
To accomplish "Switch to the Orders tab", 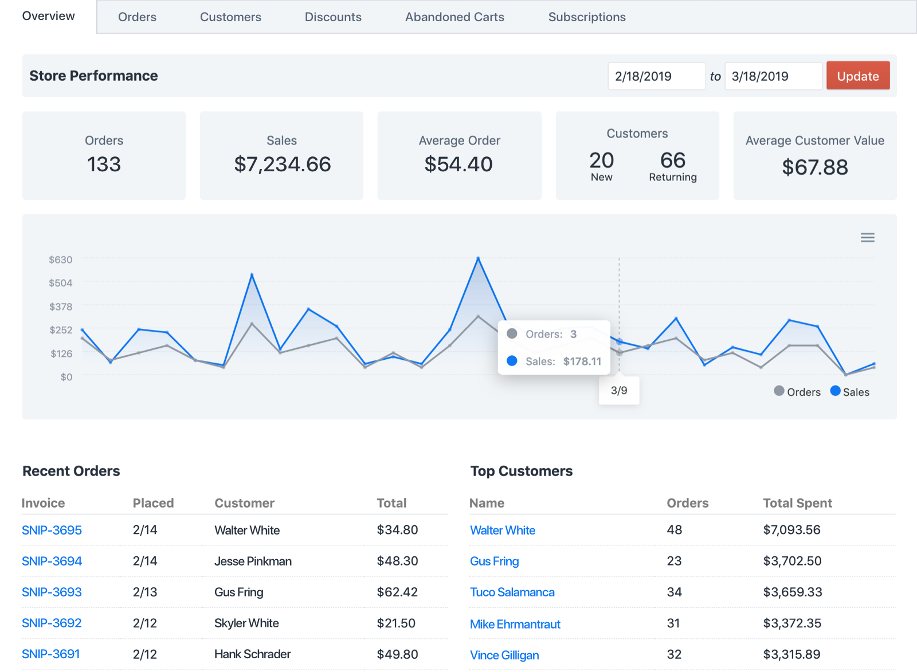I will (137, 17).
